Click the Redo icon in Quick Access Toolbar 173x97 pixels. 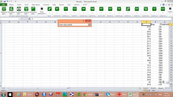point(11,1)
